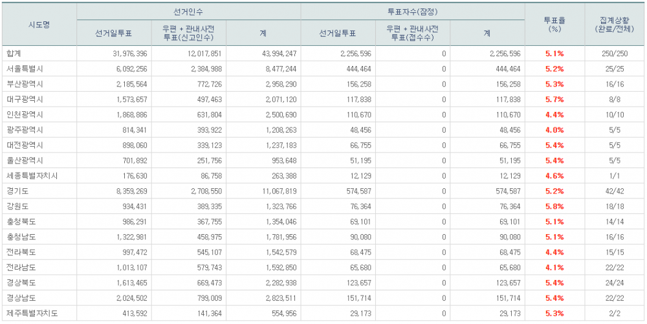Click the total turnout rate 5.1% in 합계 row

(x=554, y=53)
